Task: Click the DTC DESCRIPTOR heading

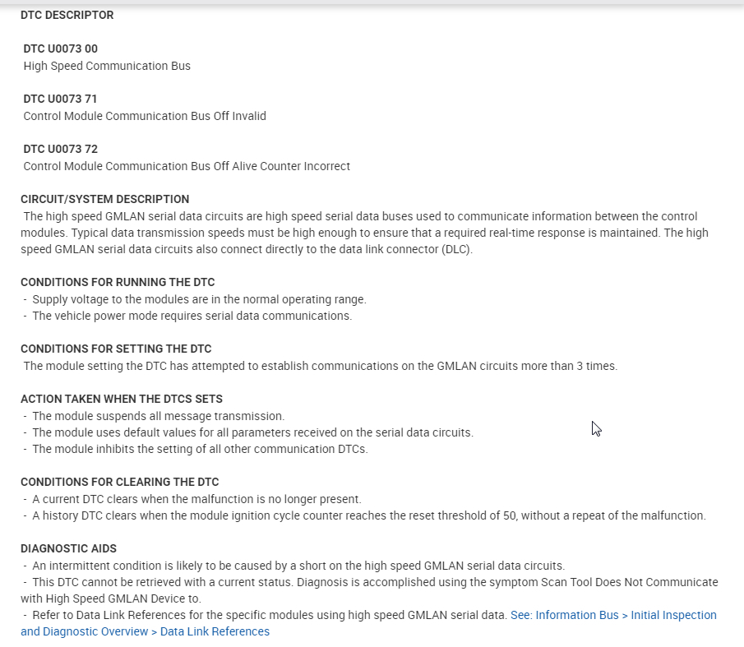Action: 67,15
